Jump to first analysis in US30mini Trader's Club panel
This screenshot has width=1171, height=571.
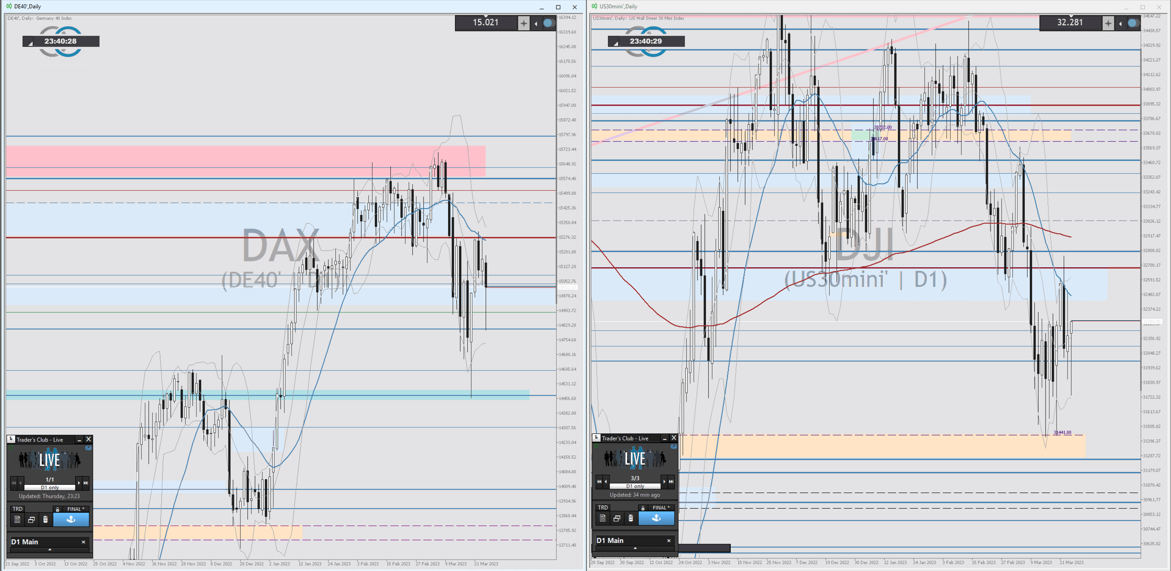599,481
